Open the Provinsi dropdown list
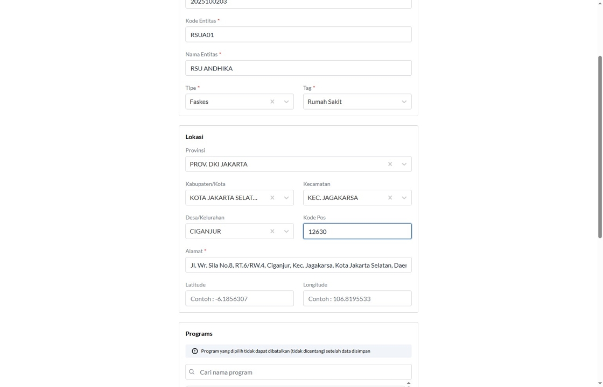 pos(404,164)
